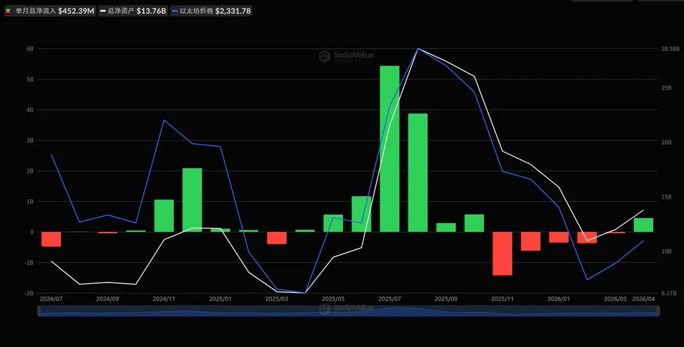Click the $13.76B total net assets value
684x347 pixels.
[152, 11]
